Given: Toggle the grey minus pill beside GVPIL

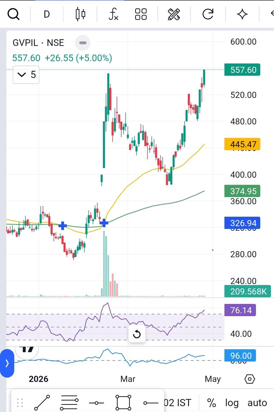Looking at the screenshot, I should click(83, 43).
